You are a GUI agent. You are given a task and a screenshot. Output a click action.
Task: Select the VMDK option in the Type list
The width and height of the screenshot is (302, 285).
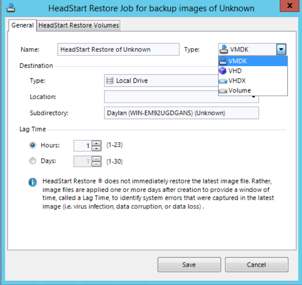tap(253, 61)
